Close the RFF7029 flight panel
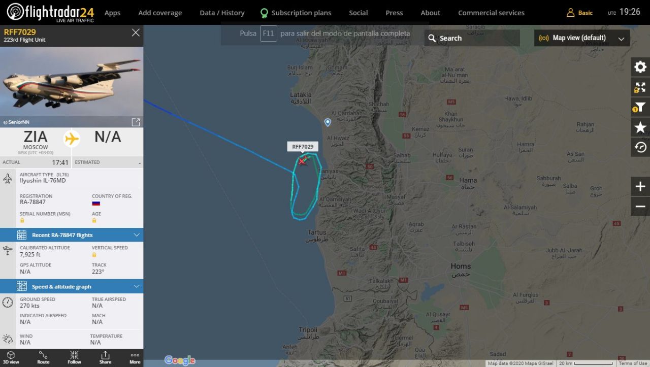The image size is (650, 367). [136, 32]
